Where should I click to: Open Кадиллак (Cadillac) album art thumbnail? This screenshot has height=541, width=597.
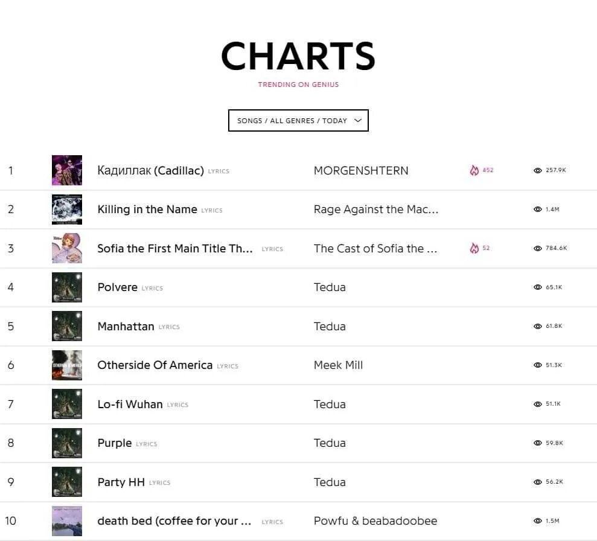67,170
